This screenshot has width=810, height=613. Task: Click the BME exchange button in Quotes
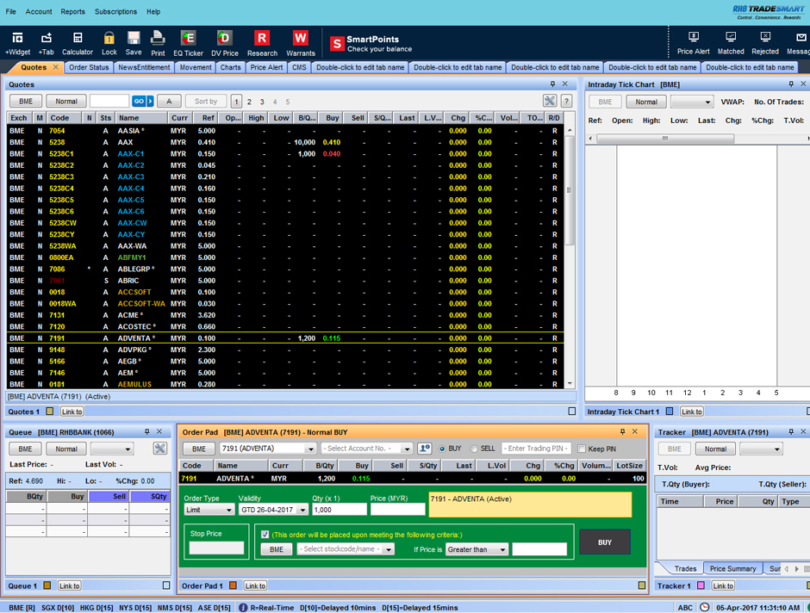point(26,101)
